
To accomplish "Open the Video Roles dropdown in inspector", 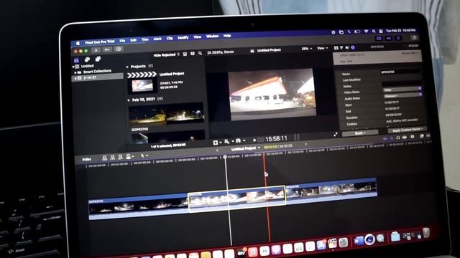I will (x=402, y=90).
